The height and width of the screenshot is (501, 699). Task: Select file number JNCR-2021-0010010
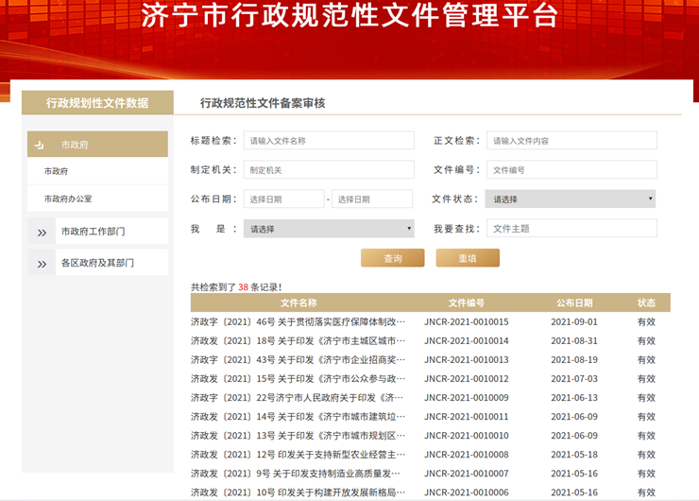coord(467,436)
